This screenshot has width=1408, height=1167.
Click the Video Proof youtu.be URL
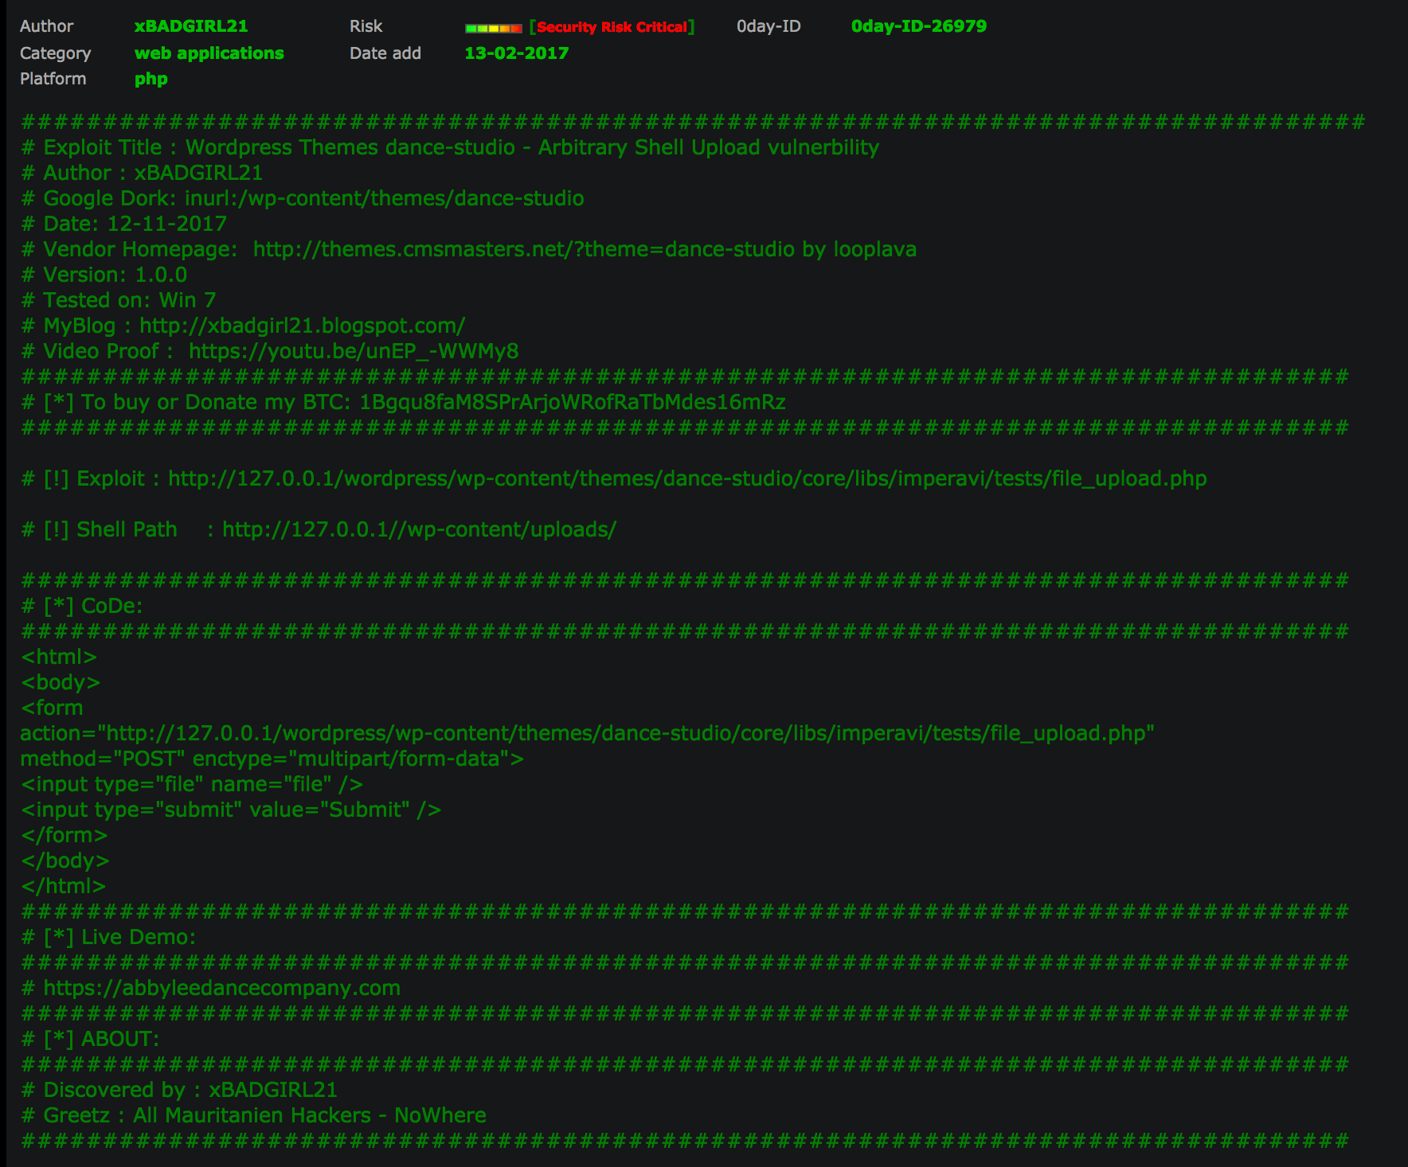(354, 351)
